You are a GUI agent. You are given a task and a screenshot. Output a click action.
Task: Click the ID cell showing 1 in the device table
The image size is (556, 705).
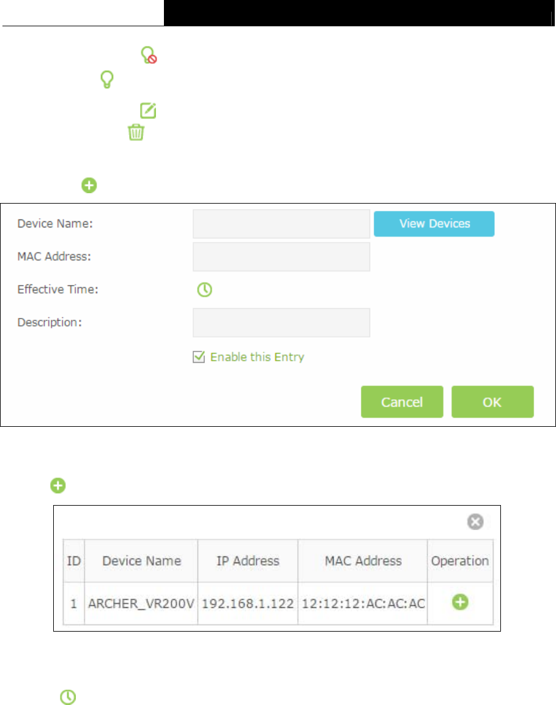coord(74,603)
